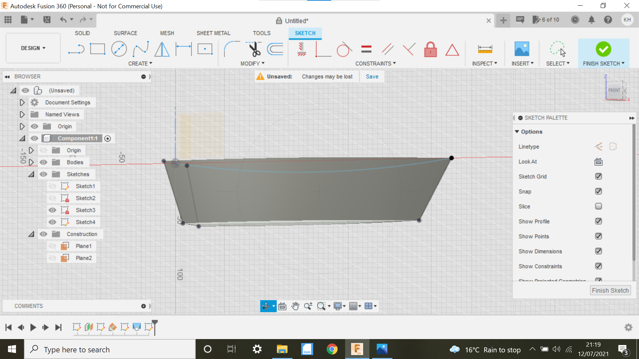Click Save in the unsaved warning
Image resolution: width=639 pixels, height=359 pixels.
[372, 76]
